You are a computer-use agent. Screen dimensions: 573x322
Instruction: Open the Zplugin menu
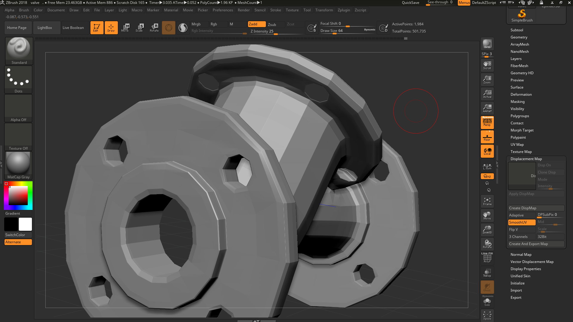(x=344, y=10)
